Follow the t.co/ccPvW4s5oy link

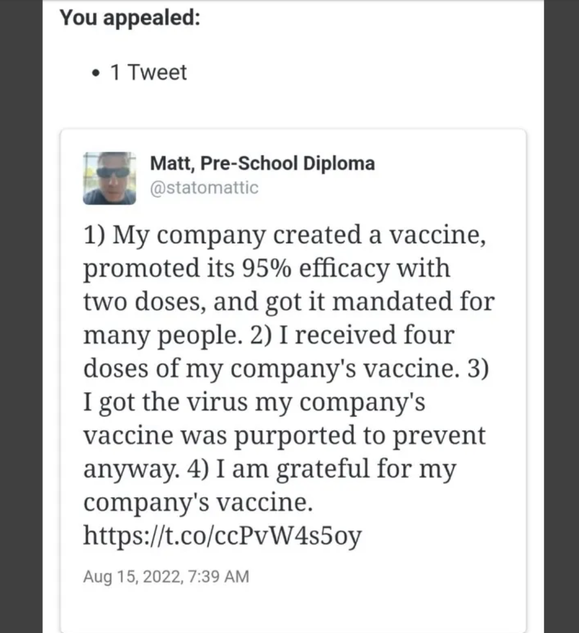pos(223,536)
